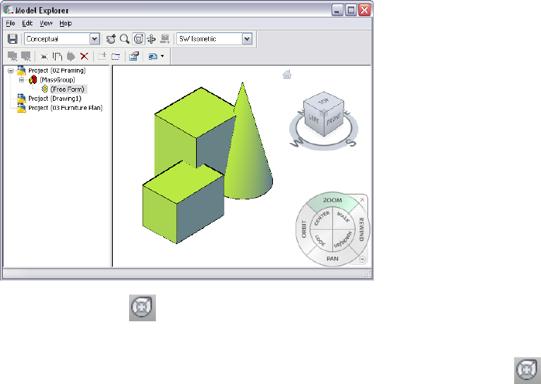Click the New Element dashed-box icon
The height and width of the screenshot is (384, 541).
click(x=116, y=56)
